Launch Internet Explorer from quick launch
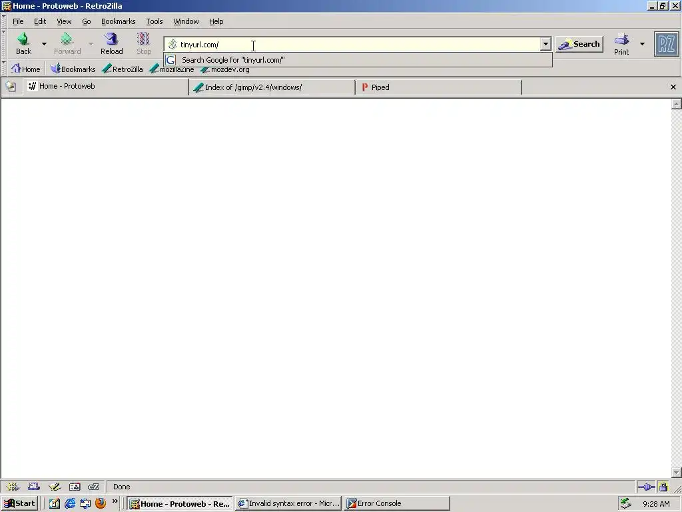The image size is (682, 512). 69,503
